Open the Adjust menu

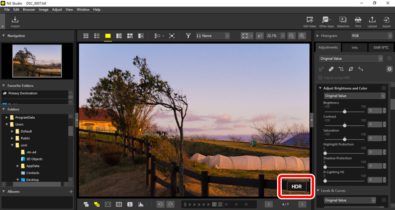click(57, 9)
